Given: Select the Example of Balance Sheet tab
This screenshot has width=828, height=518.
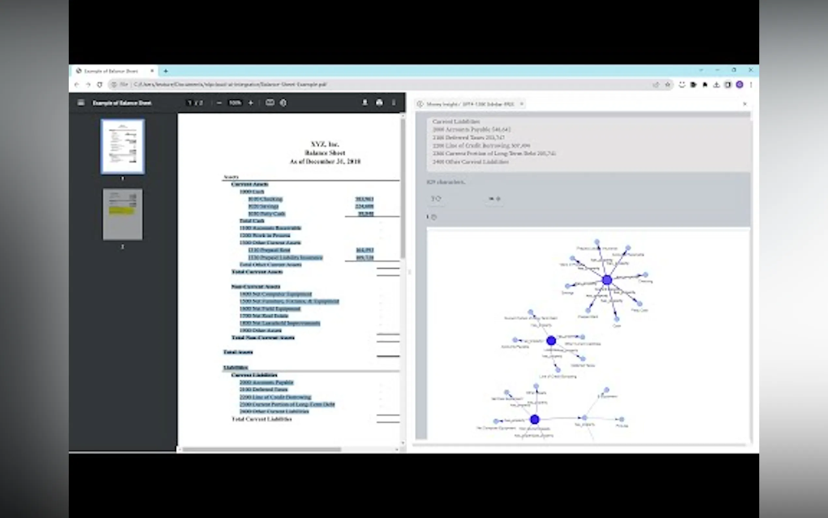Looking at the screenshot, I should [115, 71].
